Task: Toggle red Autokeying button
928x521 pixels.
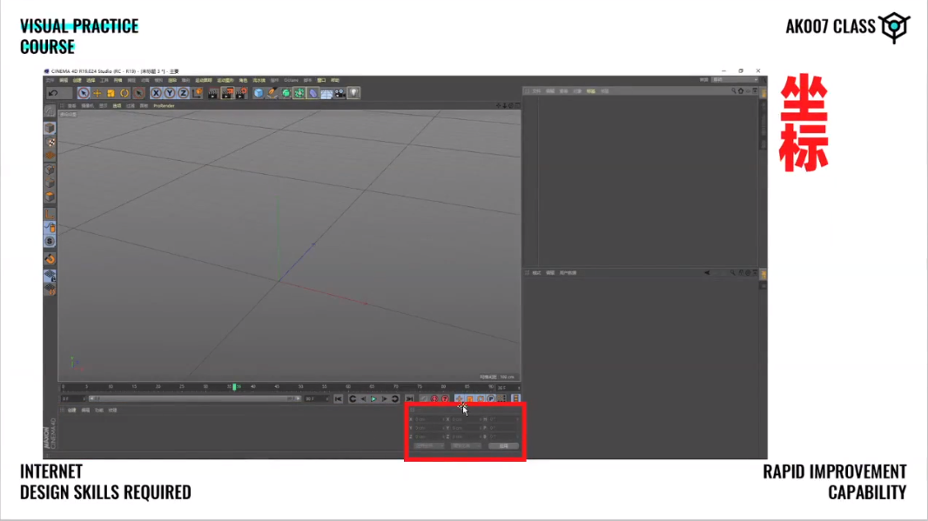Action: (x=445, y=399)
